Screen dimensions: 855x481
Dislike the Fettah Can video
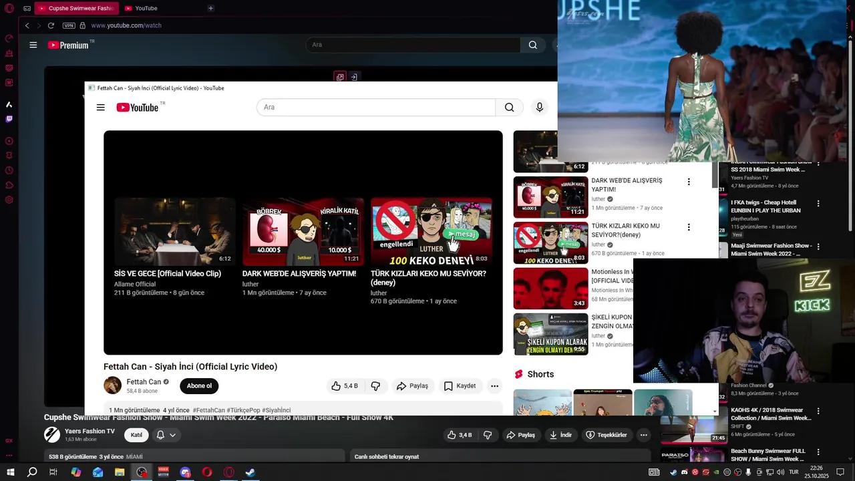[x=375, y=385]
